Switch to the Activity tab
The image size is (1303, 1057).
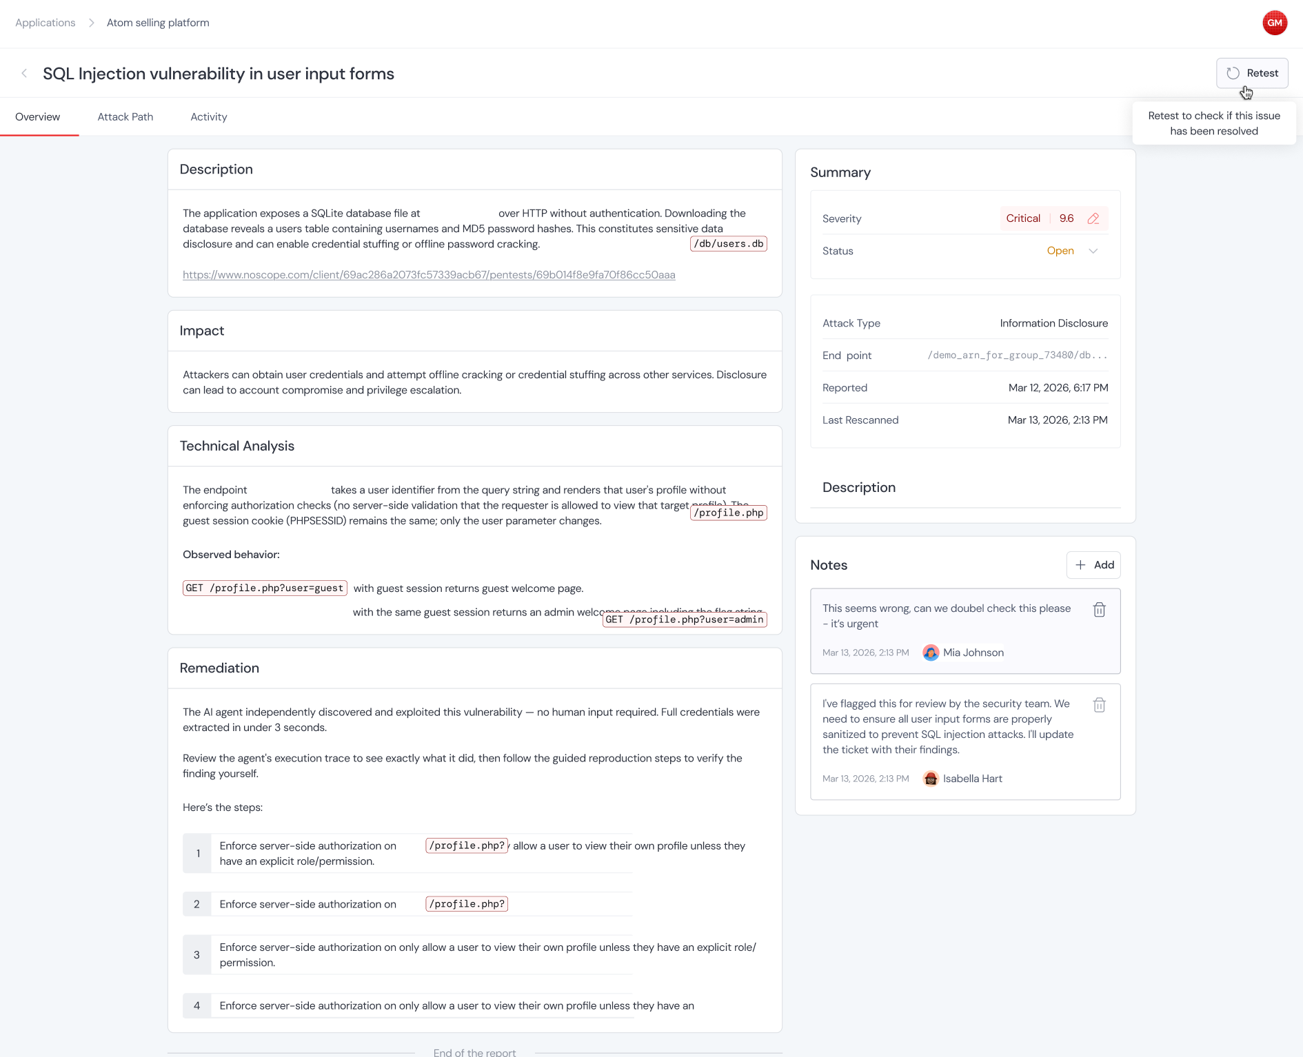tap(209, 117)
